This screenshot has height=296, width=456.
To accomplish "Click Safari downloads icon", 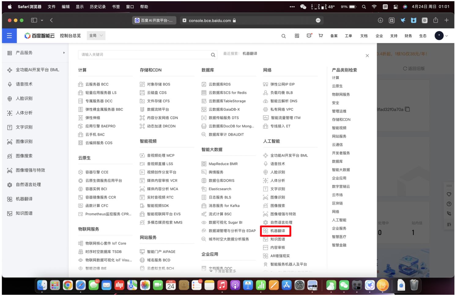I will point(380,20).
